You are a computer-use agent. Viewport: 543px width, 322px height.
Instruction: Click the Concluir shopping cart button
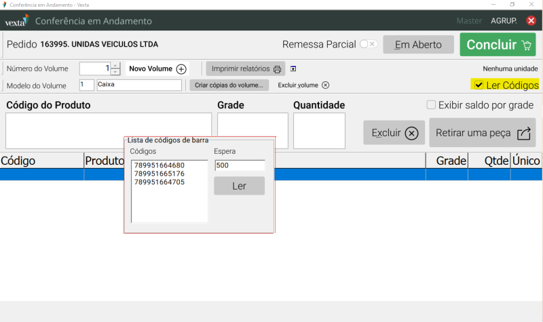[x=497, y=45]
